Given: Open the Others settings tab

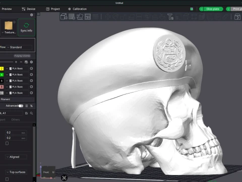Looking at the screenshot, I should (15, 120).
